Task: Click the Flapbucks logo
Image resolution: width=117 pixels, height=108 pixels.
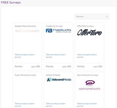Action: 58,31
